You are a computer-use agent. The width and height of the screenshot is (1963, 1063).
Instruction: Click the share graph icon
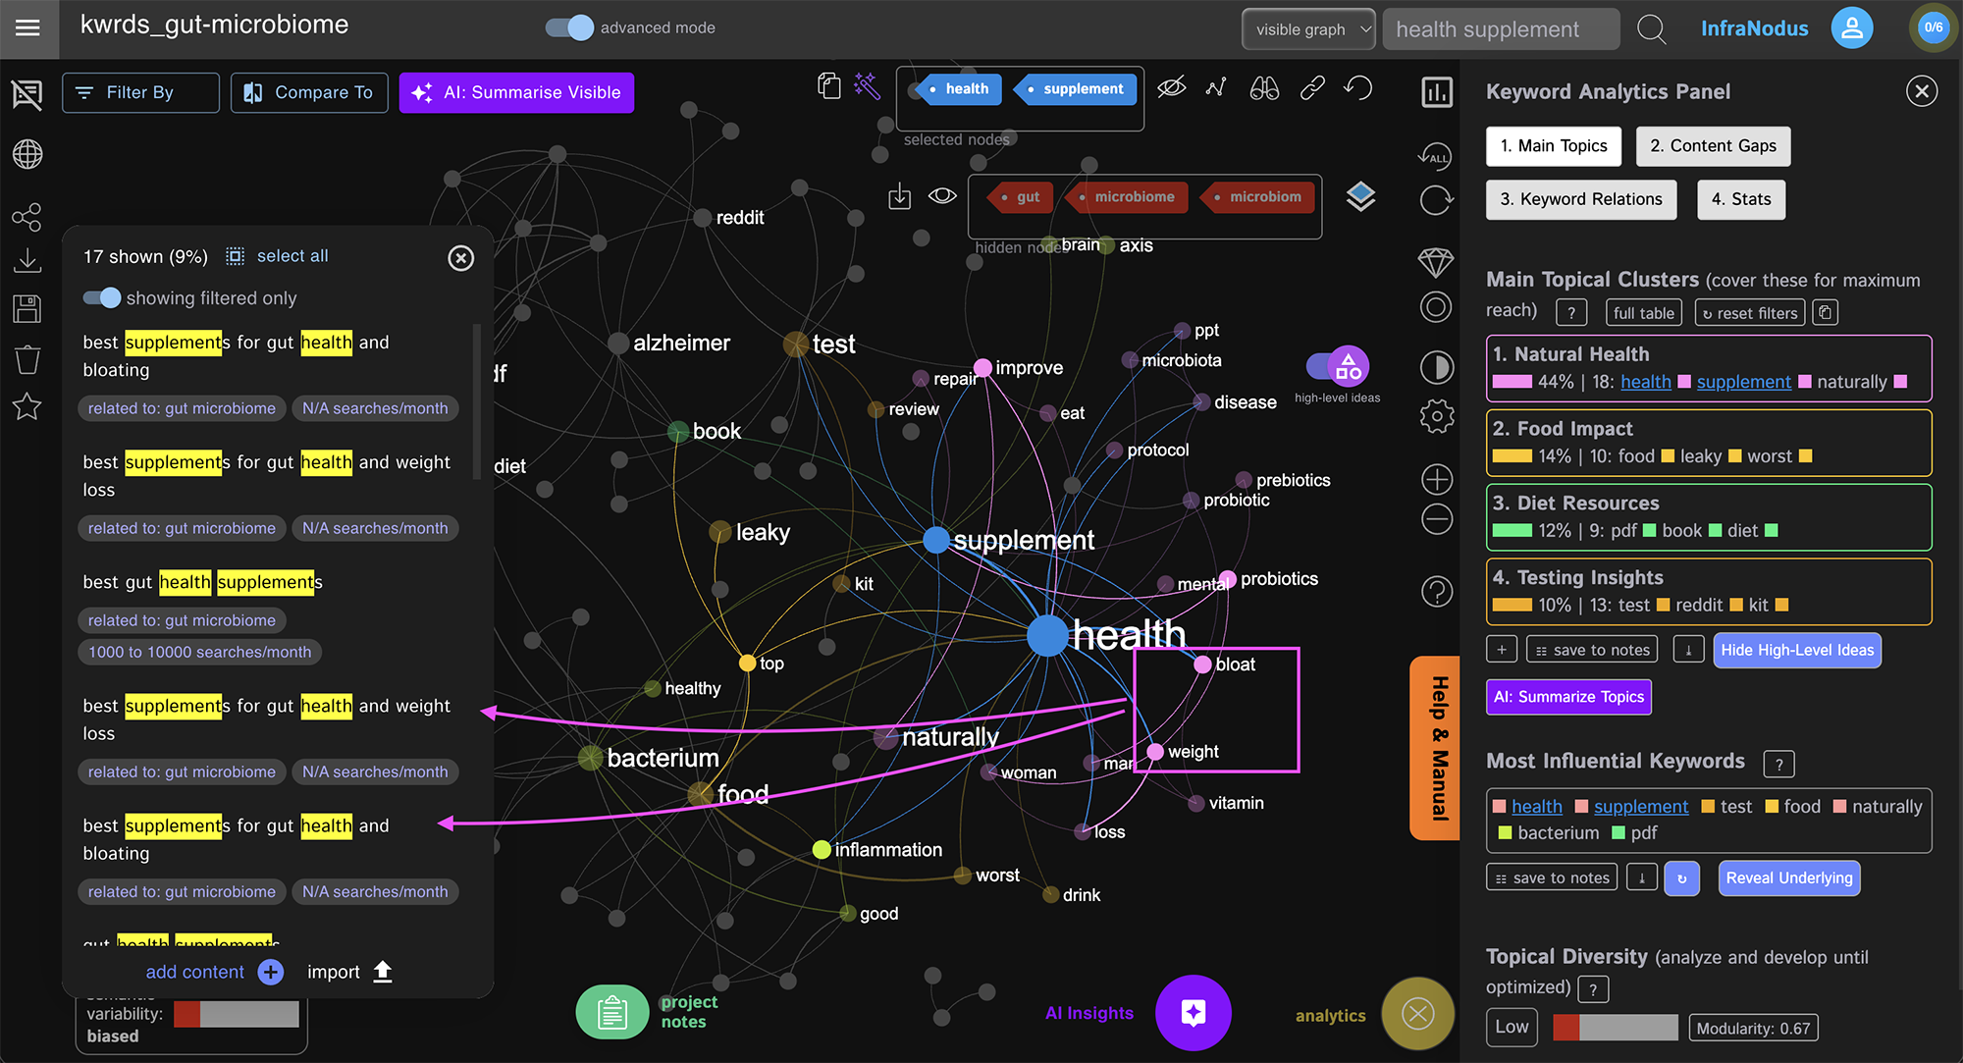[27, 217]
